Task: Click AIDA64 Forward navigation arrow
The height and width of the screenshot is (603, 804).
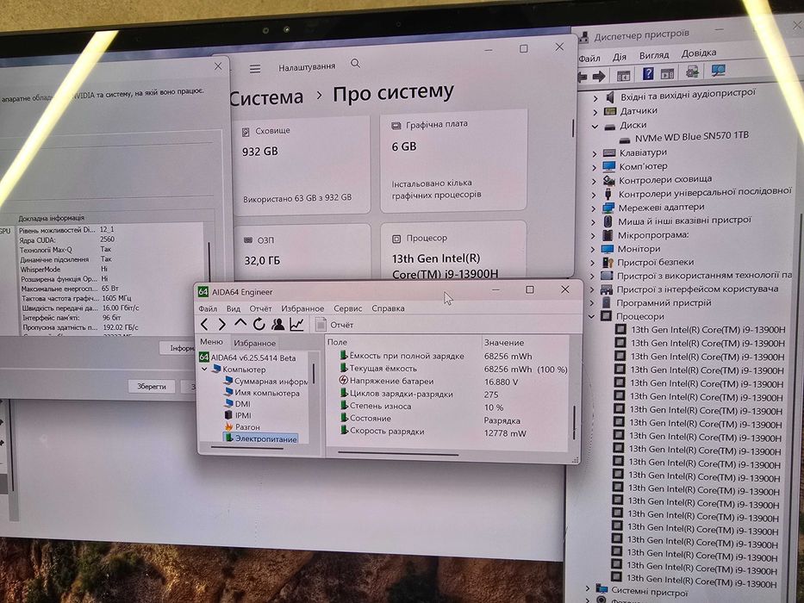Action: pos(222,325)
